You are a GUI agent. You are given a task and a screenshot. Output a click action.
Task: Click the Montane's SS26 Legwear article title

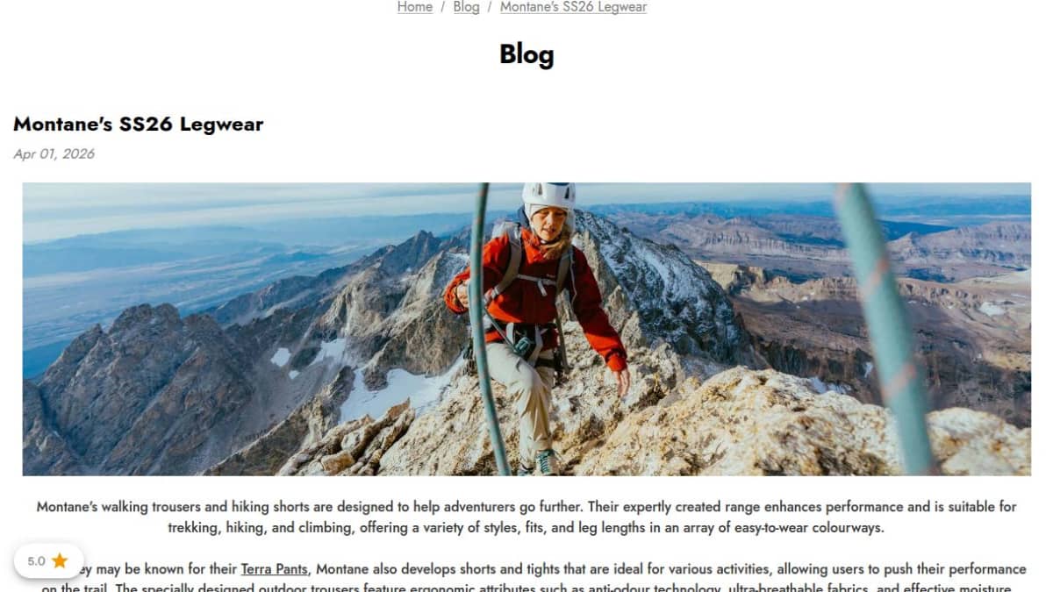point(139,124)
